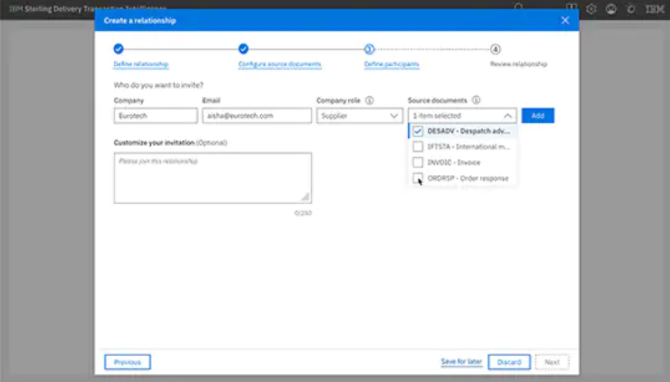
Task: Check the INVOIC - Invoice option
Action: click(x=418, y=162)
